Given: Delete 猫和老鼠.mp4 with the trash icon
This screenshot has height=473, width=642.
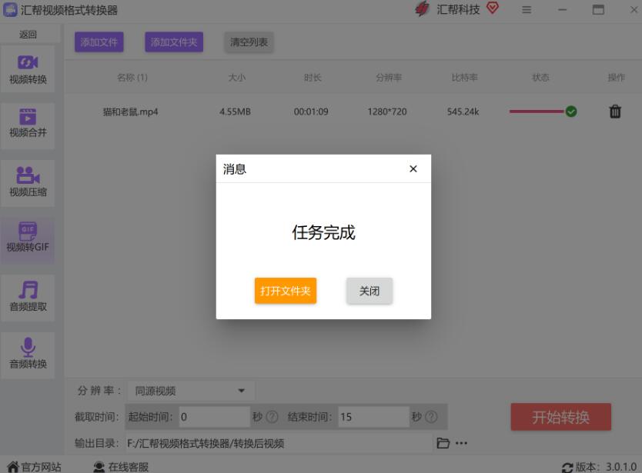Looking at the screenshot, I should point(615,112).
